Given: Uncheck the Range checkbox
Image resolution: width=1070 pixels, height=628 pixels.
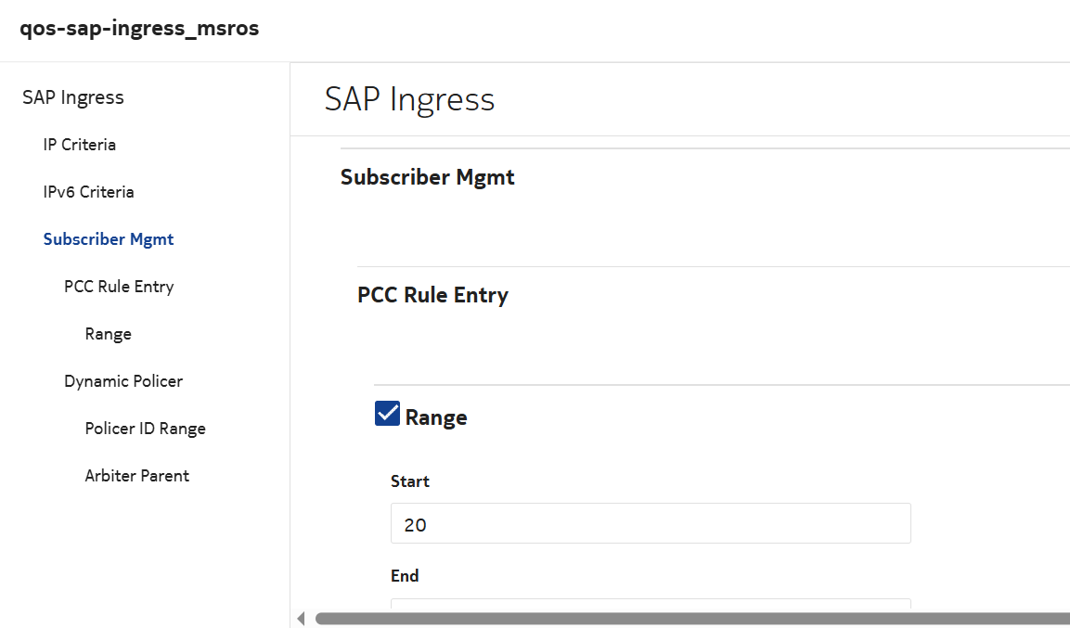Looking at the screenshot, I should pos(387,414).
